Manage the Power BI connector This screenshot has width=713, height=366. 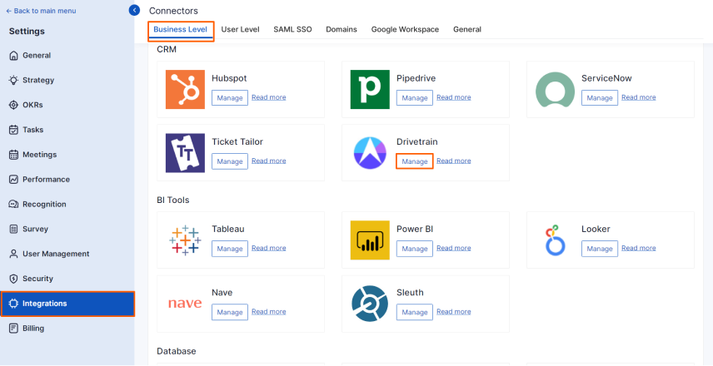tap(415, 249)
